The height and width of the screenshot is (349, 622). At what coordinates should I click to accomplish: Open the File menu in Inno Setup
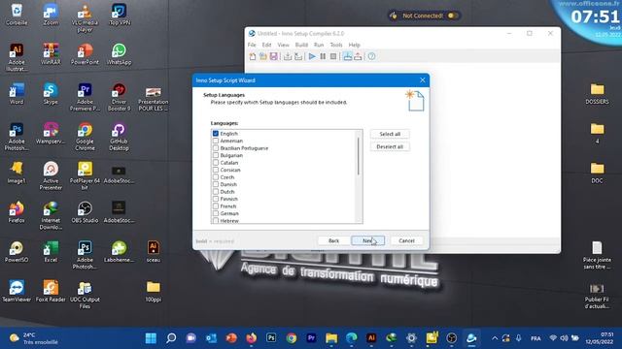coord(252,45)
